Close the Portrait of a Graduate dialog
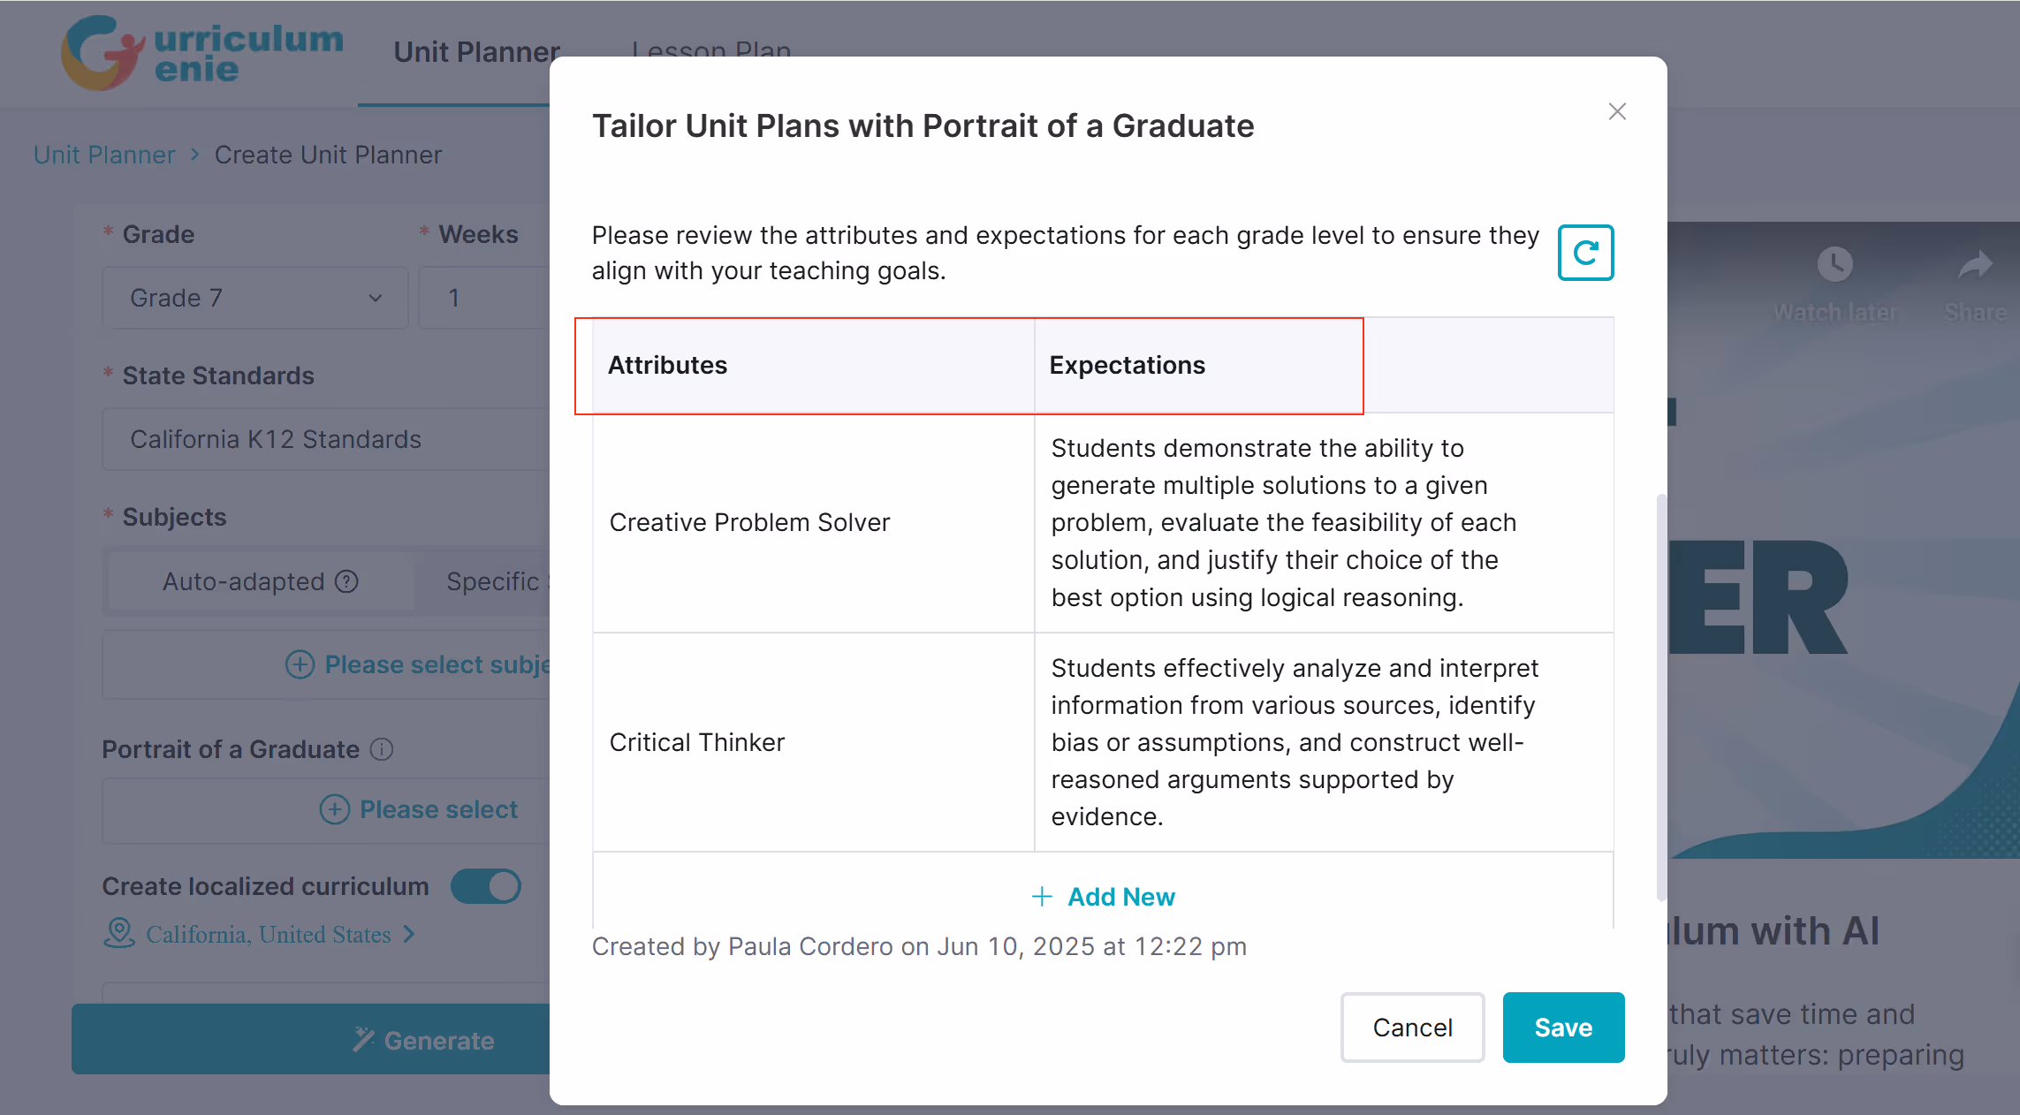The width and height of the screenshot is (2020, 1115). click(1617, 111)
